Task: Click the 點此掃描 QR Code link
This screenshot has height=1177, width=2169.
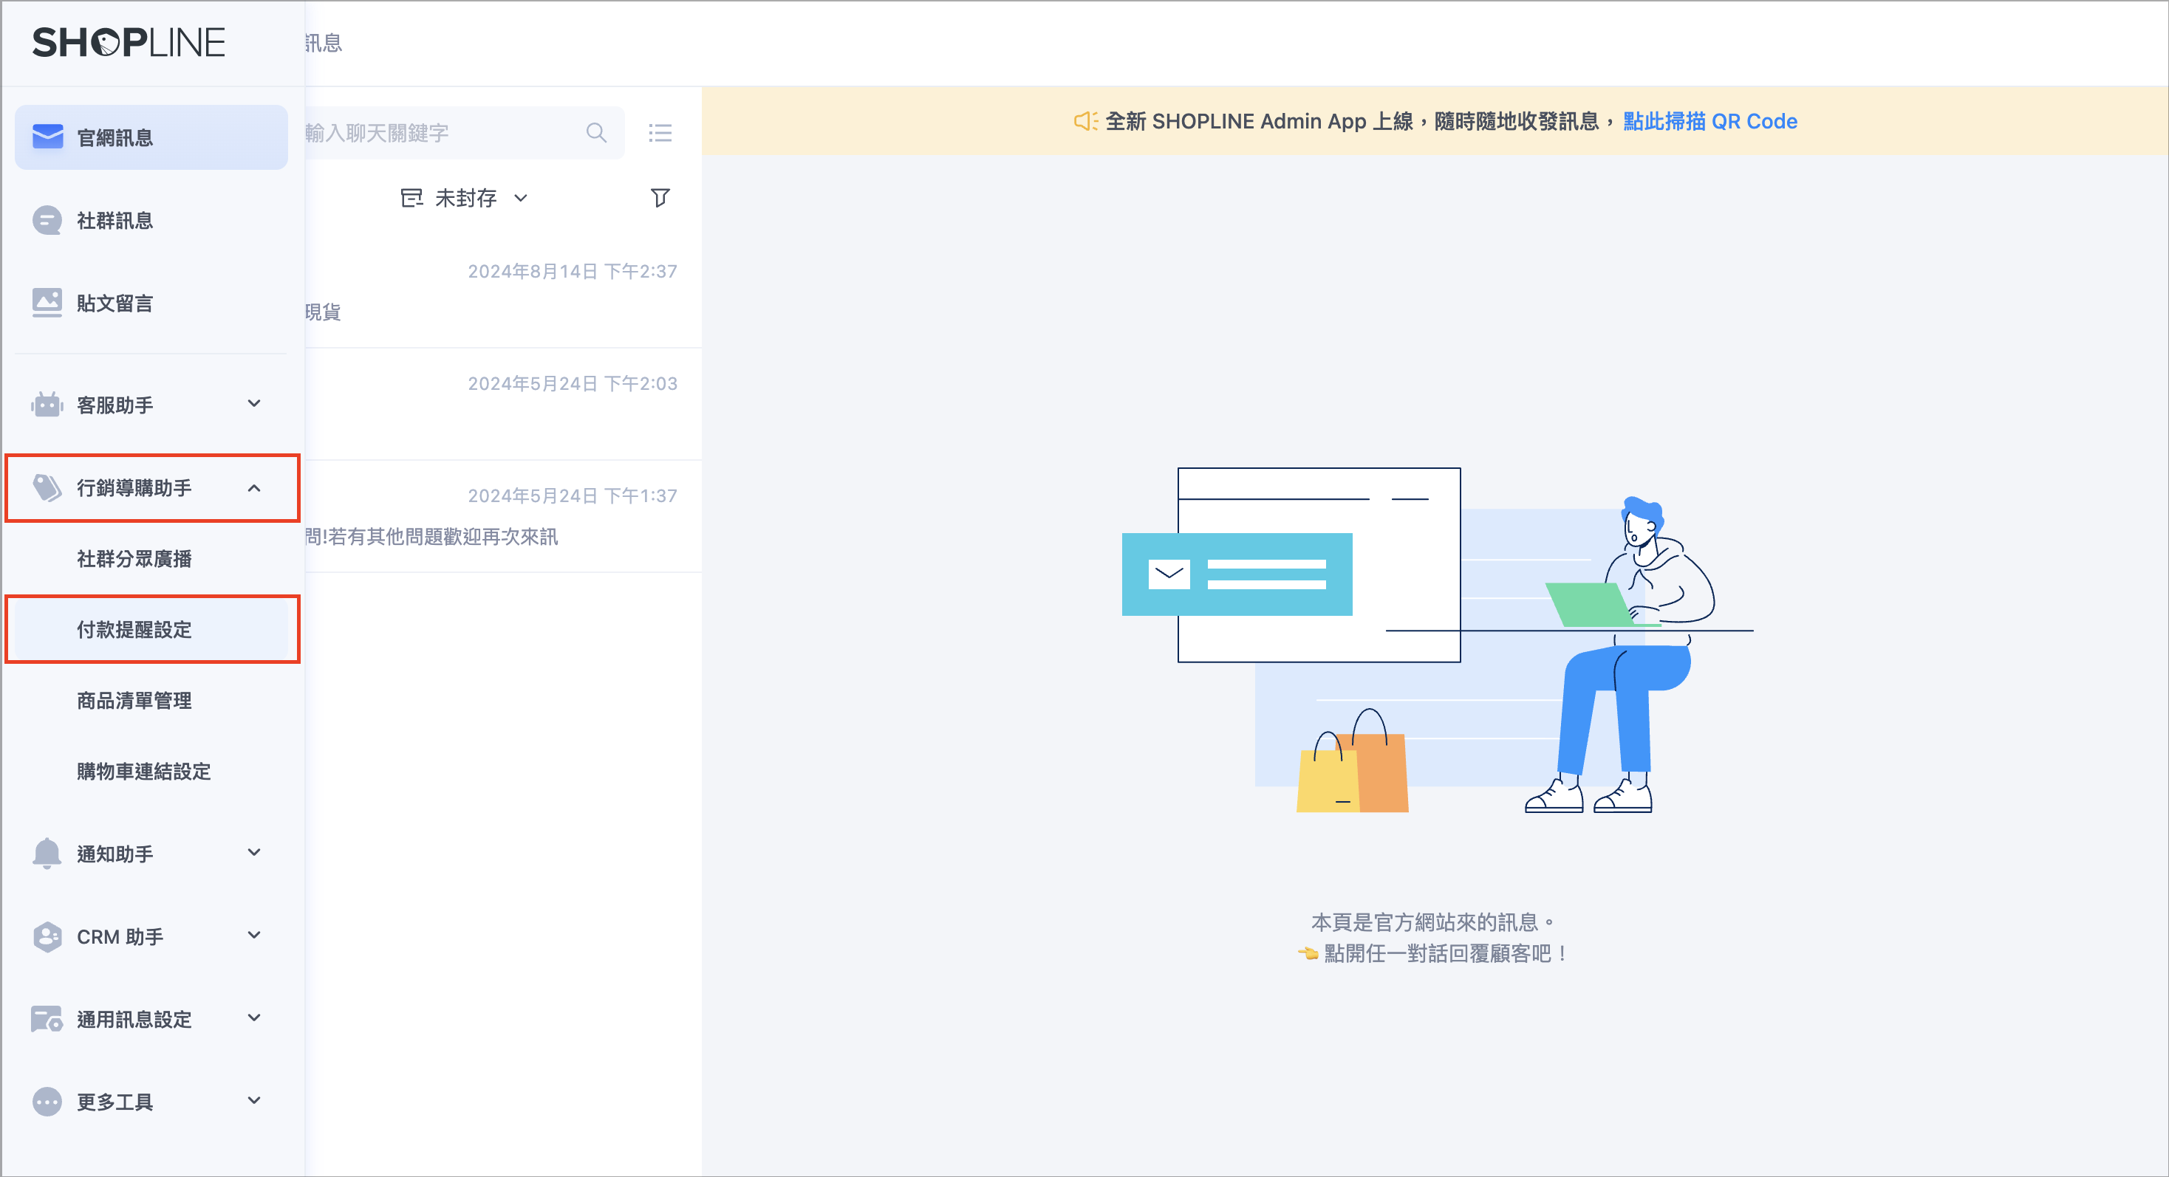Action: pos(1710,121)
